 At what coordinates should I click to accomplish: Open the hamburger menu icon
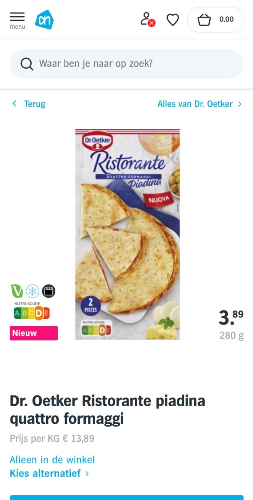(x=17, y=17)
